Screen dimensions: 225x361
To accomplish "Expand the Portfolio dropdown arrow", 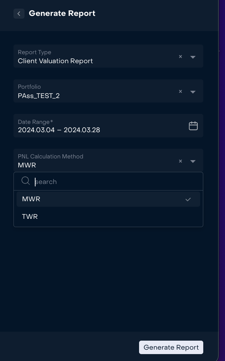I will click(x=193, y=92).
